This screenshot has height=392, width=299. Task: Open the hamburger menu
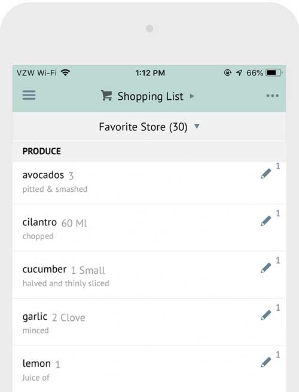coord(29,95)
